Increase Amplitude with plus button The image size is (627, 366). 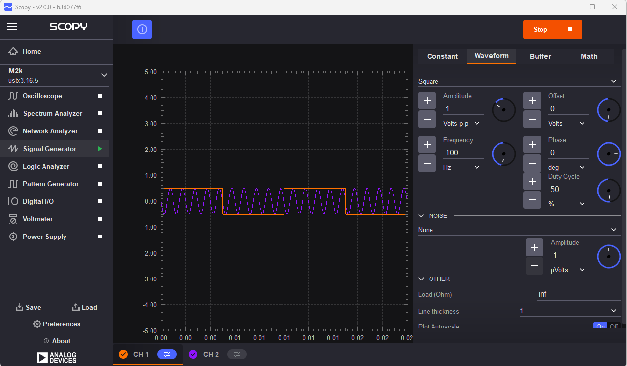pos(427,101)
